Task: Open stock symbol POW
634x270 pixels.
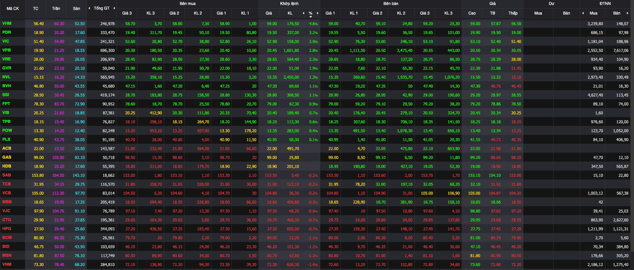Action: tap(7, 131)
